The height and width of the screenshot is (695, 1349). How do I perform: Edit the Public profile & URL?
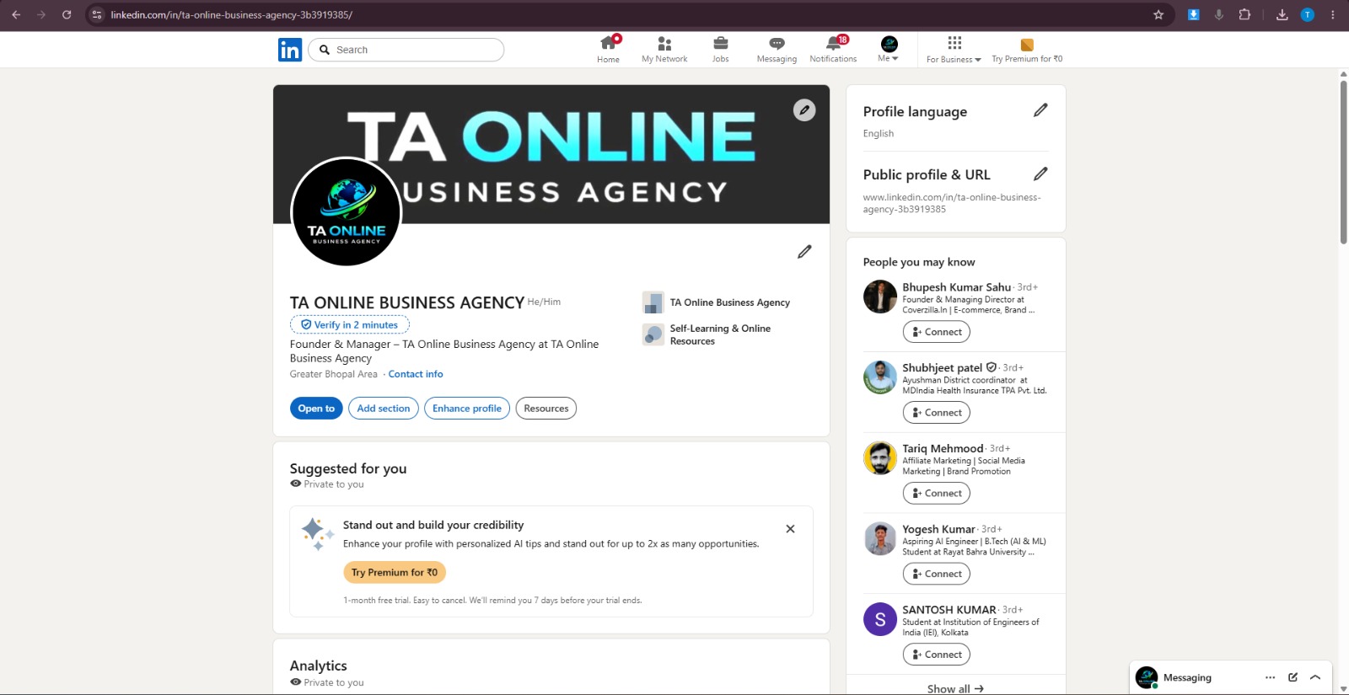pos(1040,174)
